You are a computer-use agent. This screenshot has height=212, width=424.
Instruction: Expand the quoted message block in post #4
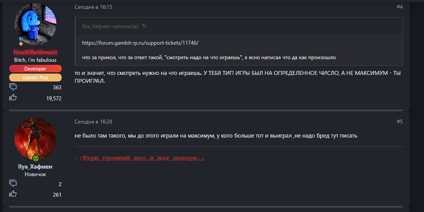[238, 50]
